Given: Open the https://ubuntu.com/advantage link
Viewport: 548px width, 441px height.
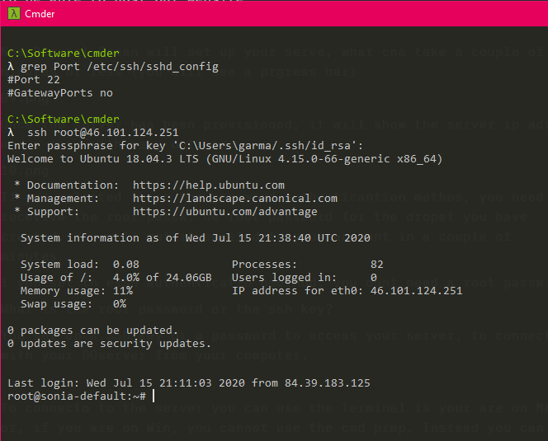Looking at the screenshot, I should (225, 212).
